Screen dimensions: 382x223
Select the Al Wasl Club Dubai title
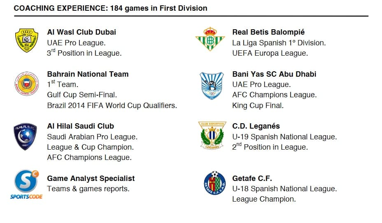(x=82, y=32)
